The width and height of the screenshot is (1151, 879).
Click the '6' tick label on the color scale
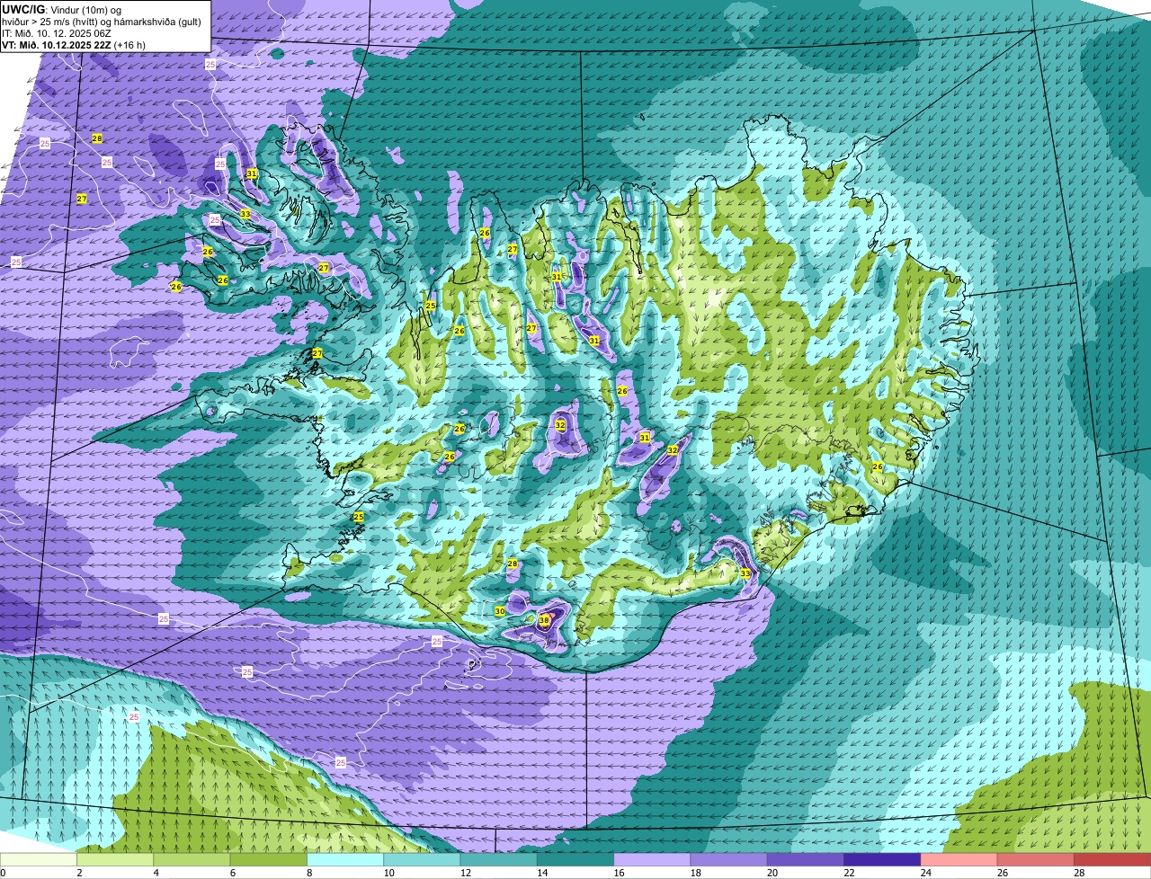[232, 872]
